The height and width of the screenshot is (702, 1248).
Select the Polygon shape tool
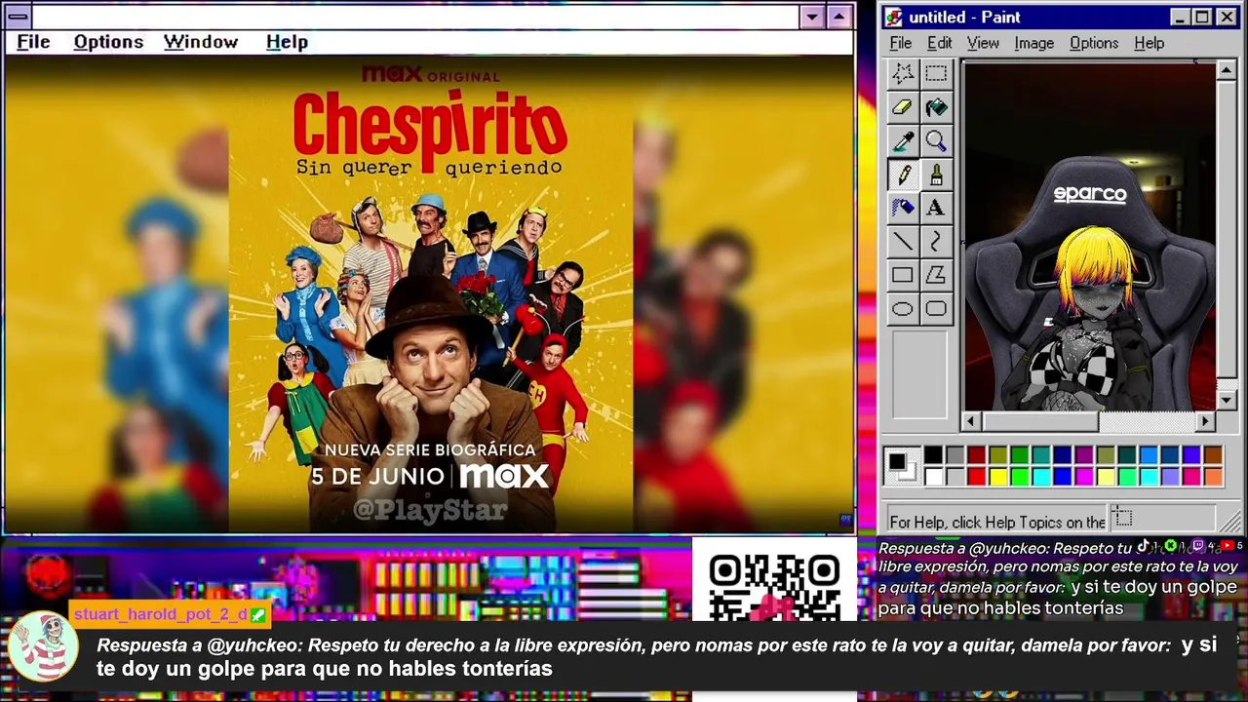tap(936, 275)
